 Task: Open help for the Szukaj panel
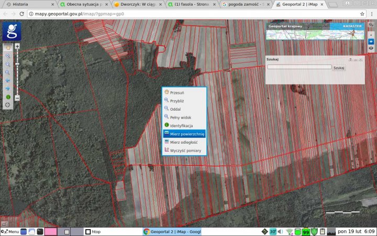click(x=350, y=60)
